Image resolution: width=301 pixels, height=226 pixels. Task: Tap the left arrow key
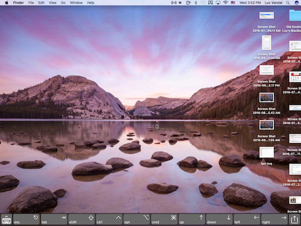pyautogui.click(x=247, y=220)
